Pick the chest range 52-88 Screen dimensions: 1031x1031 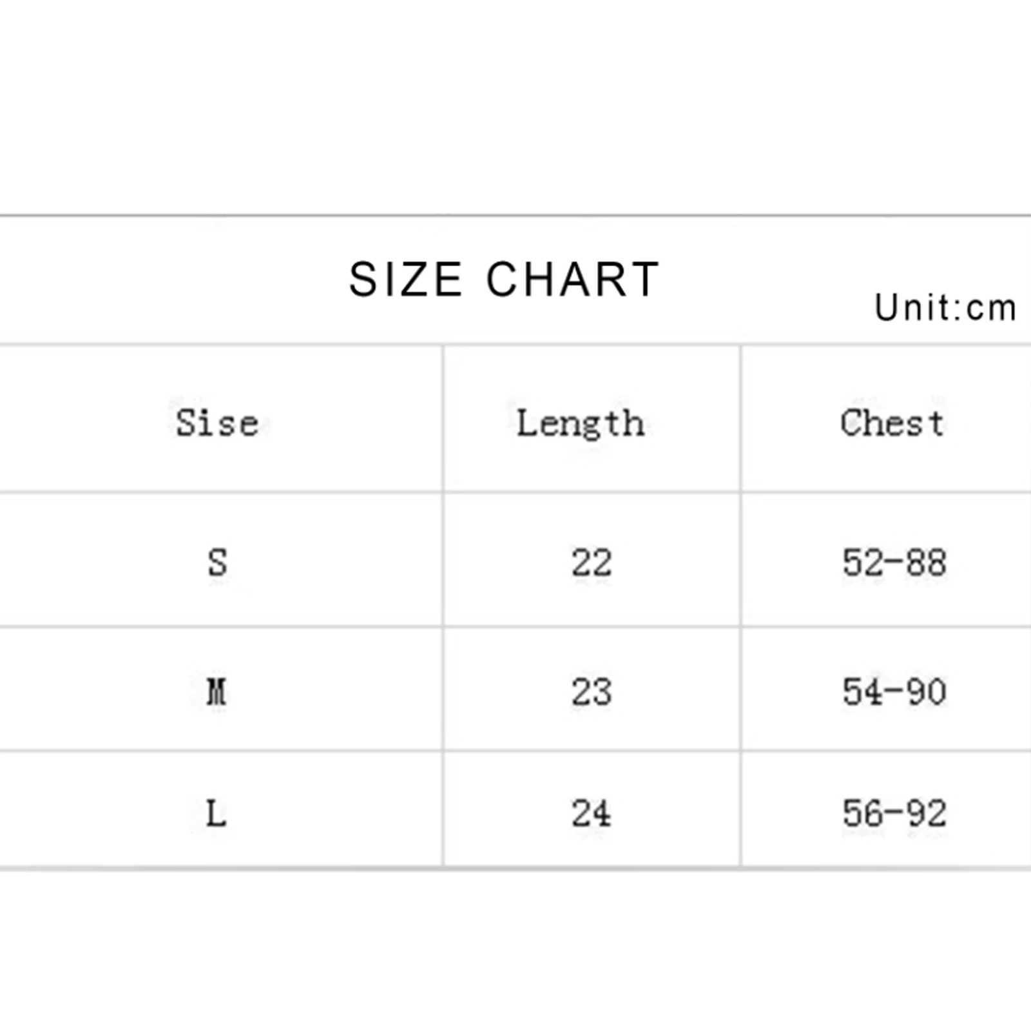point(894,562)
